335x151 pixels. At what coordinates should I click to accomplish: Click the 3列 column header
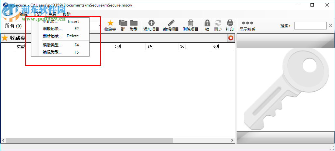pyautogui.click(x=194, y=46)
